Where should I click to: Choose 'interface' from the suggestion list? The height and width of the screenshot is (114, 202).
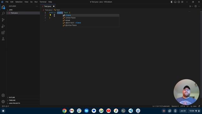click(91, 18)
